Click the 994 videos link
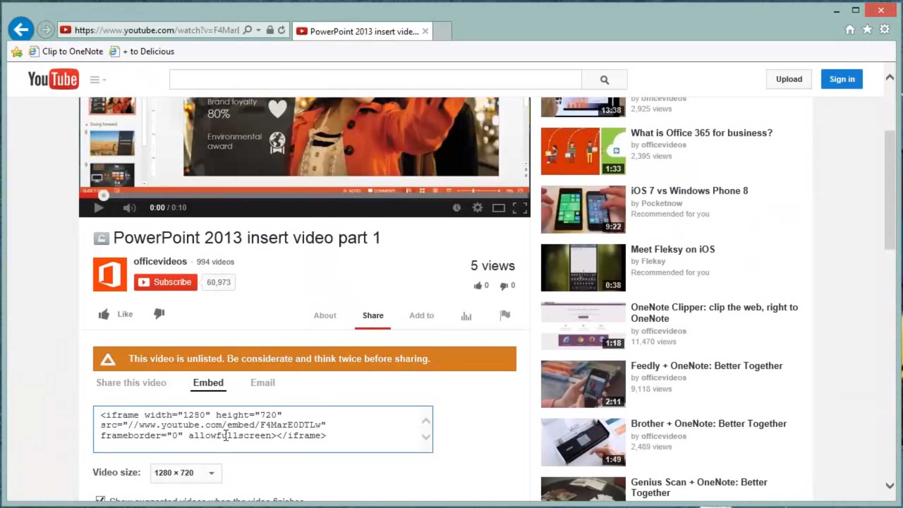The image size is (903, 508). point(215,262)
